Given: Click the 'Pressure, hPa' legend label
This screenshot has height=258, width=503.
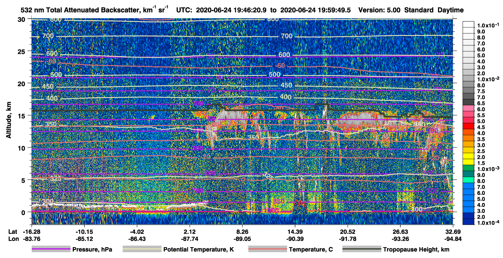Looking at the screenshot, I should [x=92, y=249].
